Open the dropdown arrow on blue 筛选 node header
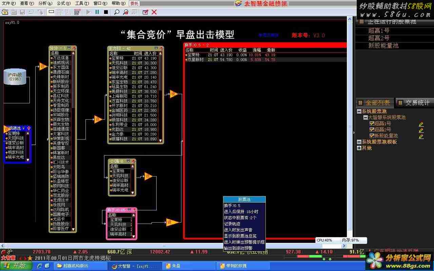434x271 pixels. (x=24, y=128)
